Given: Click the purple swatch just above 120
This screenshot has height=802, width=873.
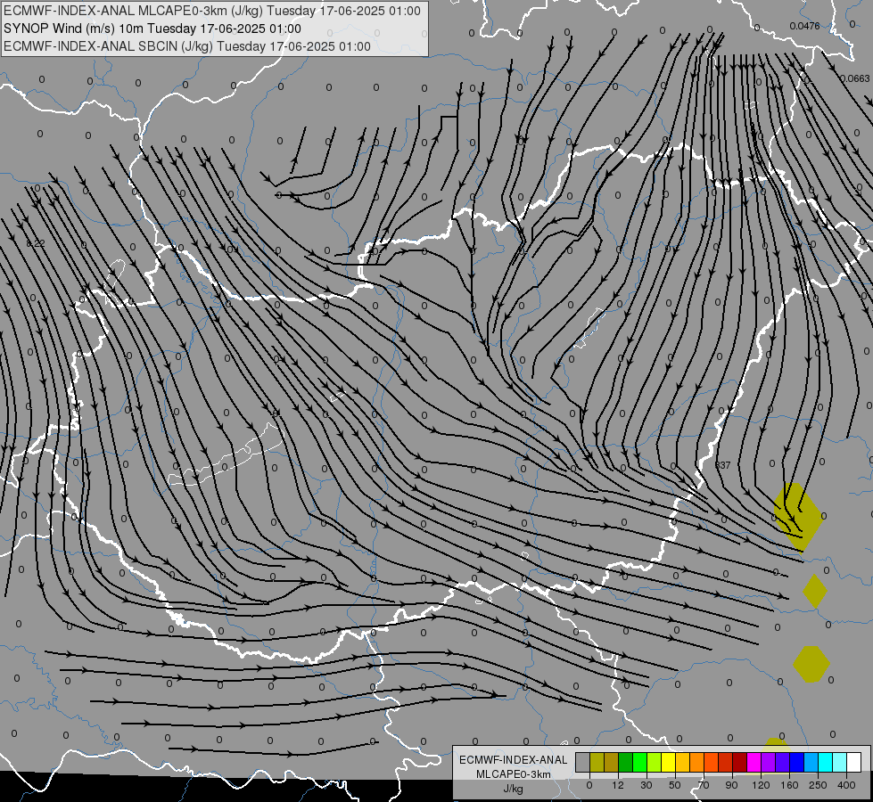Looking at the screenshot, I should coord(769,762).
